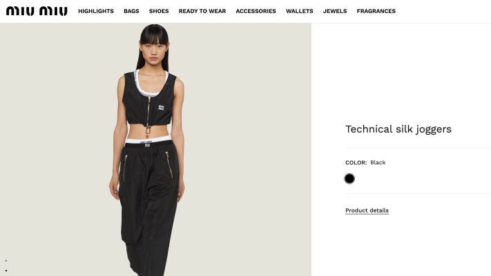
Task: Enlarge the model product photo
Action: (155, 149)
